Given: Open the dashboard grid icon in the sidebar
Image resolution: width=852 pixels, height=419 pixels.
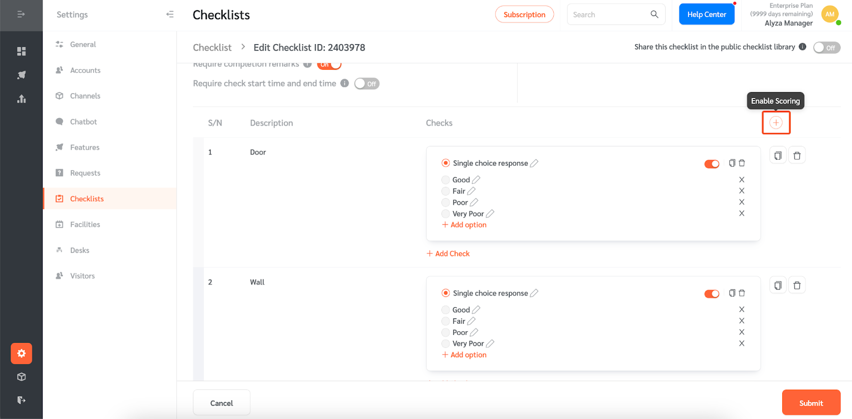Looking at the screenshot, I should 21,51.
